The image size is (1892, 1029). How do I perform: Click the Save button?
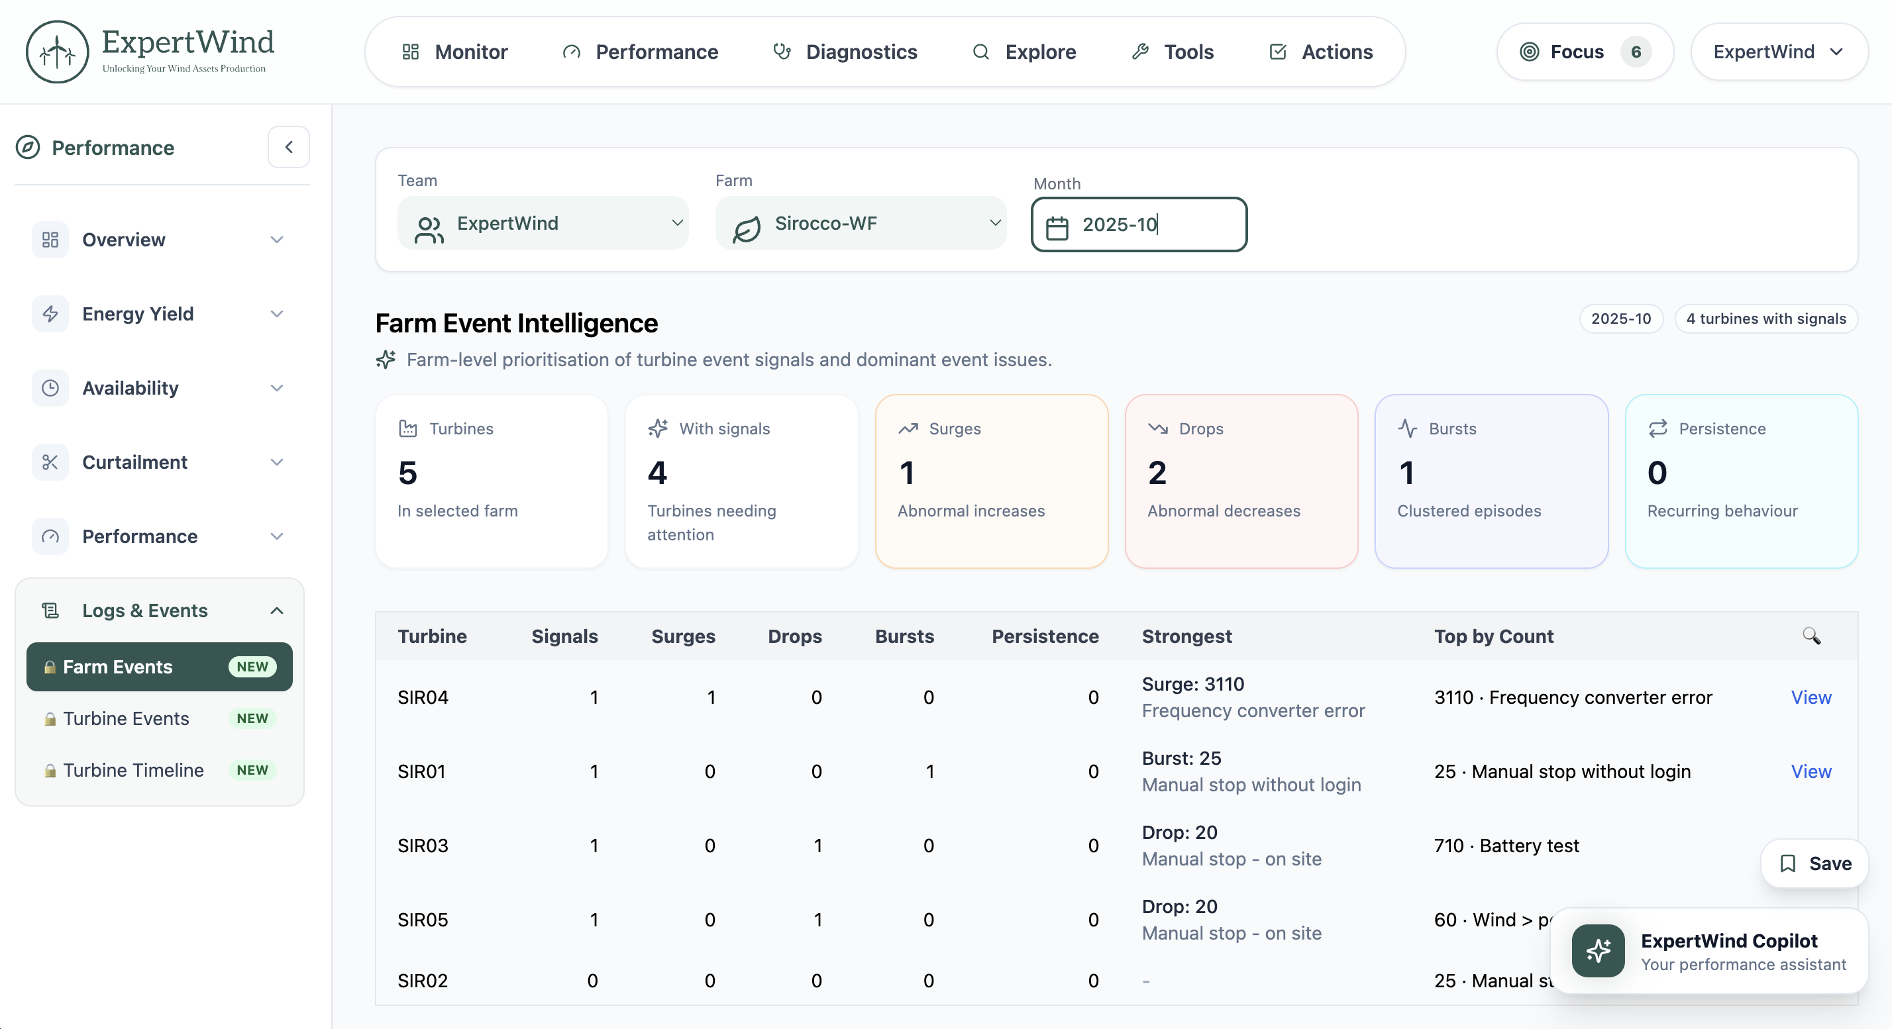(1815, 864)
